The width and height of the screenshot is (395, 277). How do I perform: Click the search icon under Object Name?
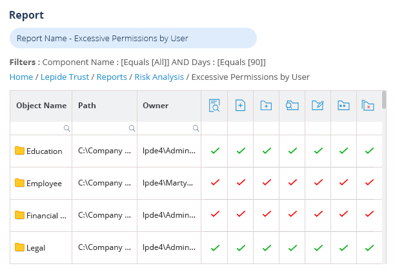66,128
